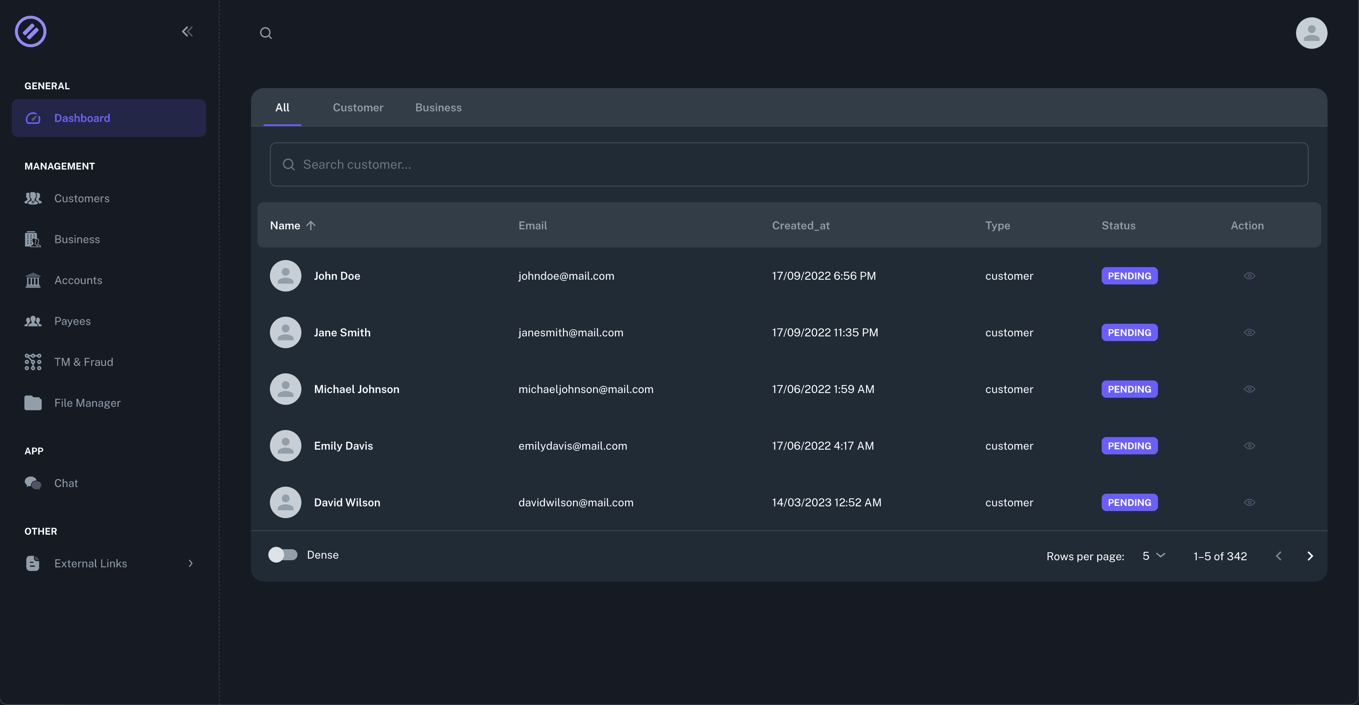Open the File Manager section
Viewport: 1359px width, 705px height.
(87, 402)
